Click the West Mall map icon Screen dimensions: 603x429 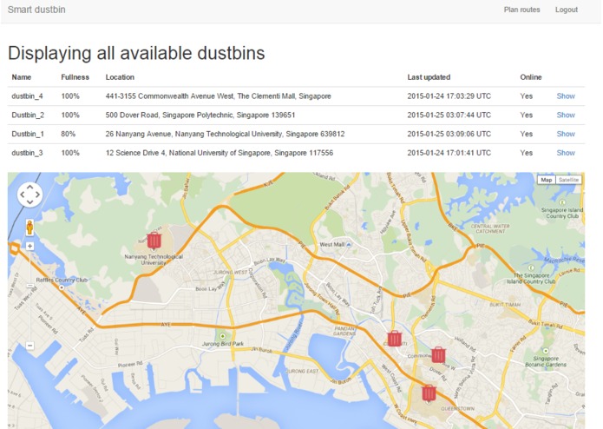coord(349,244)
